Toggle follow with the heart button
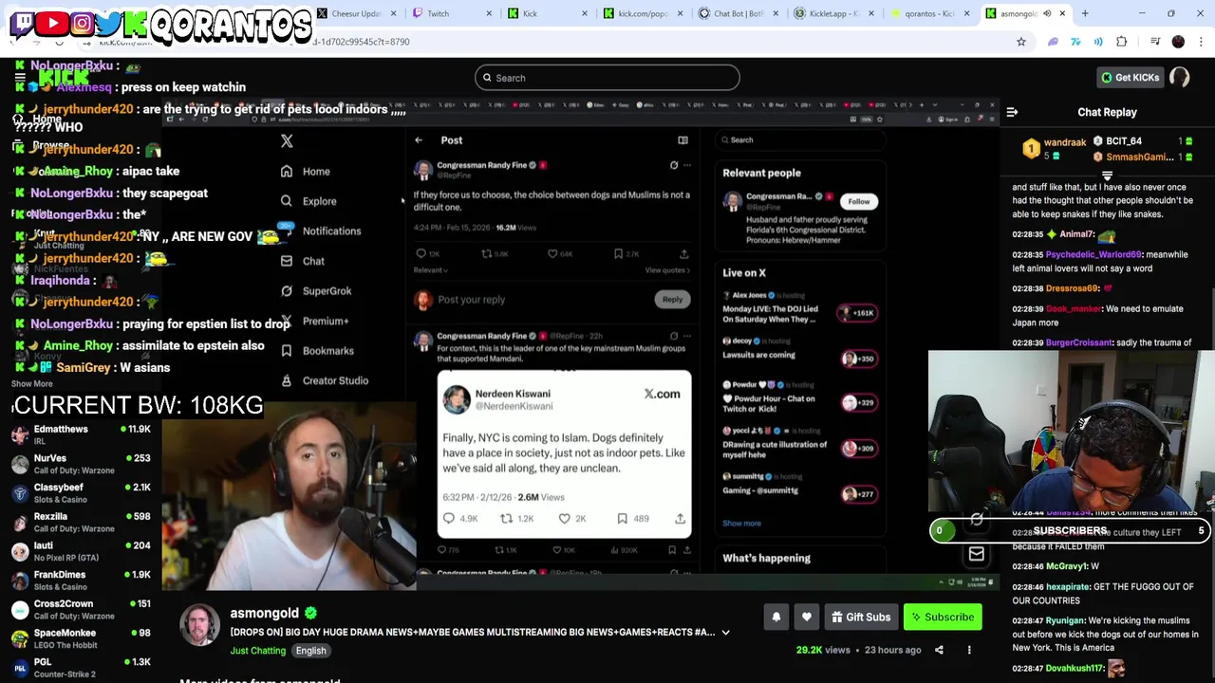This screenshot has width=1215, height=683. pyautogui.click(x=807, y=618)
